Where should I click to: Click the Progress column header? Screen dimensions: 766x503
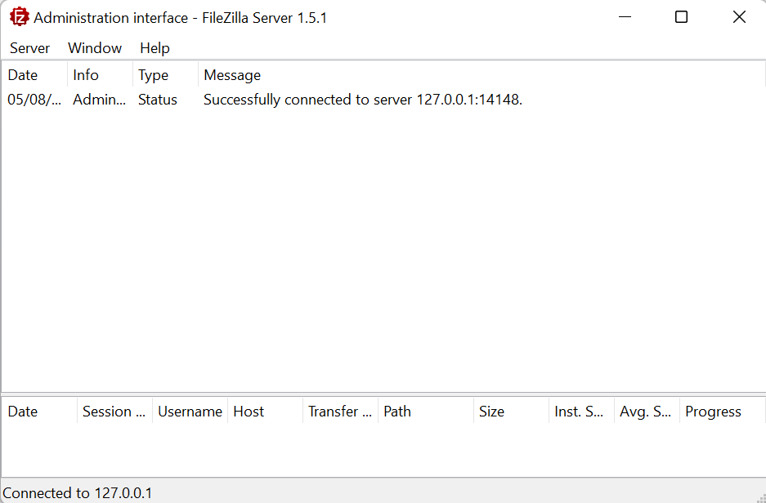coord(723,412)
